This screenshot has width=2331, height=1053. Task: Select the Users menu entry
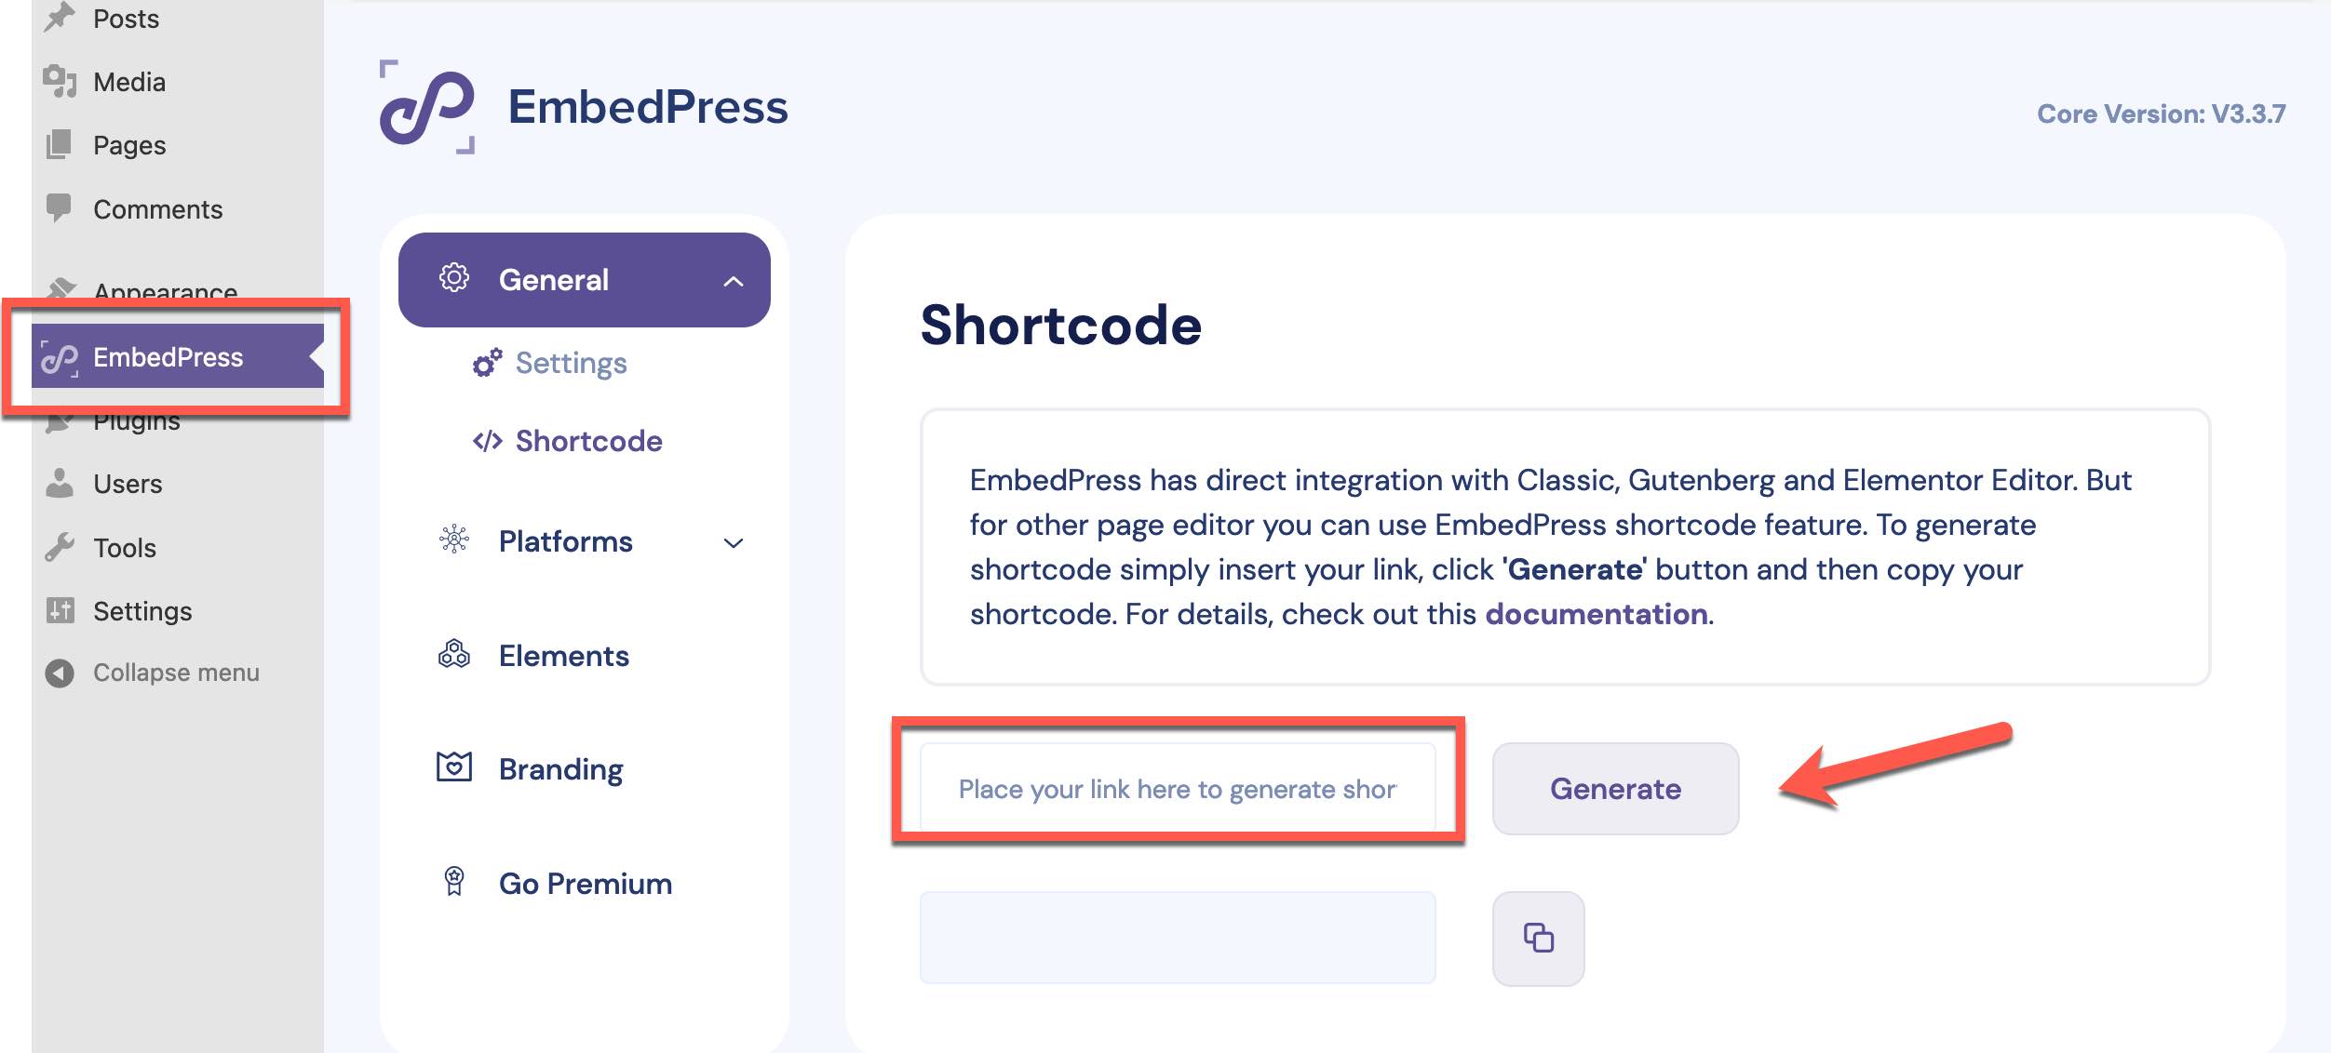tap(128, 483)
